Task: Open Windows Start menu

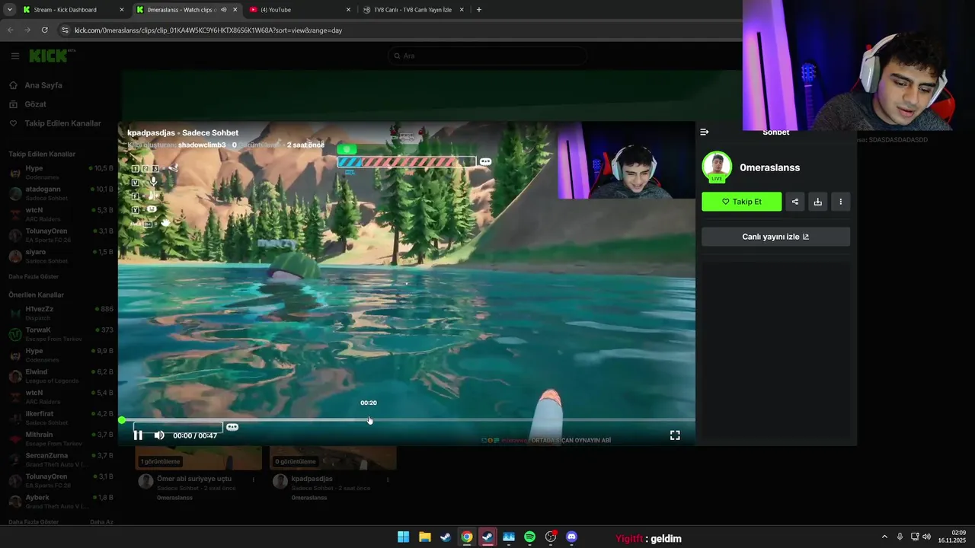Action: point(403,537)
